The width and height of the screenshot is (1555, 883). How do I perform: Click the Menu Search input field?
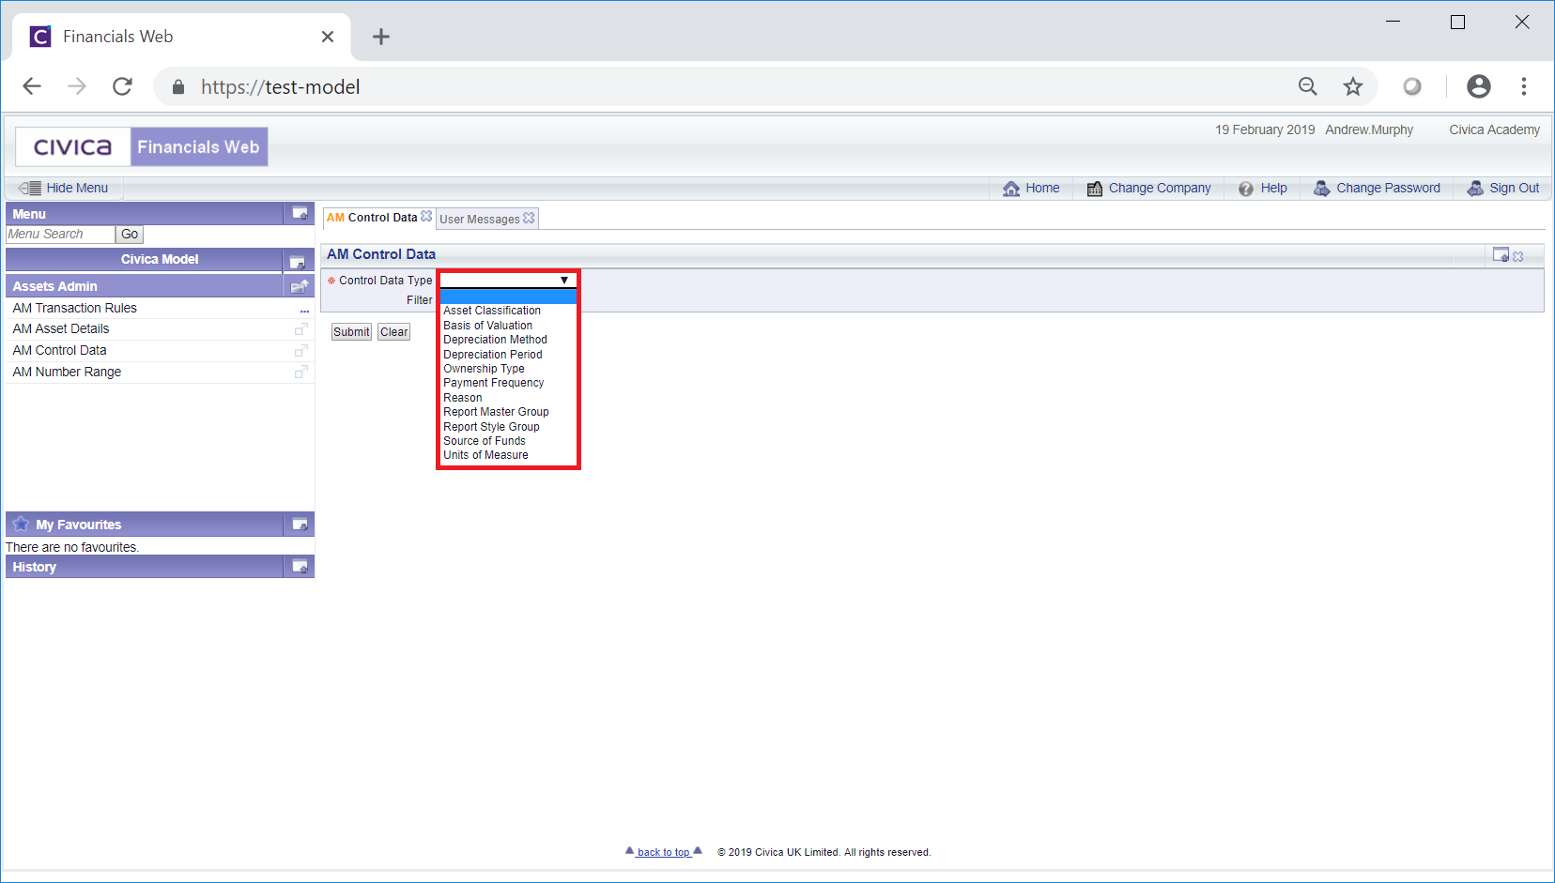60,235
